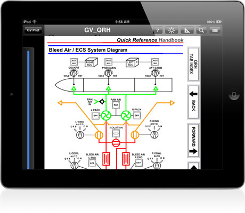Click the right orange wing anti-ice valve
Screen dimensions: 245x213
pyautogui.click(x=135, y=135)
